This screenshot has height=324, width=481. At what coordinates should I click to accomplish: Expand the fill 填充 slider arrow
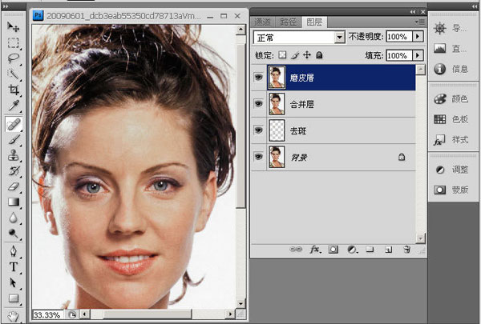pos(418,55)
